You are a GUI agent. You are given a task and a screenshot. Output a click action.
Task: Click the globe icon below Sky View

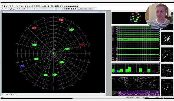coord(7,95)
